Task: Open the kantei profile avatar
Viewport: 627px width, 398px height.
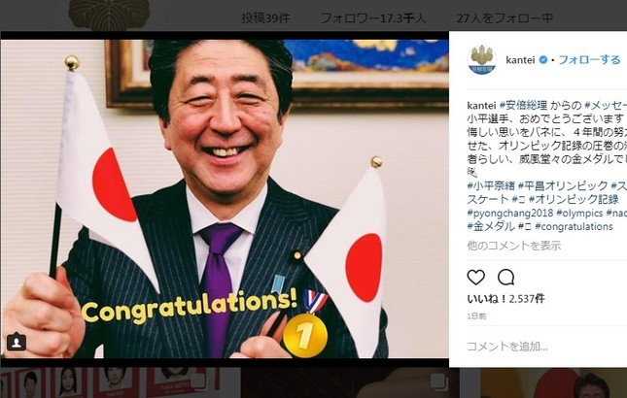Action: [x=482, y=60]
